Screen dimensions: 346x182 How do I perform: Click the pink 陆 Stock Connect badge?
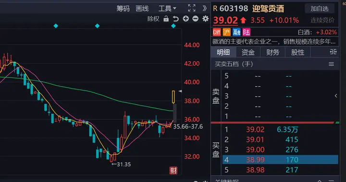tap(246, 32)
